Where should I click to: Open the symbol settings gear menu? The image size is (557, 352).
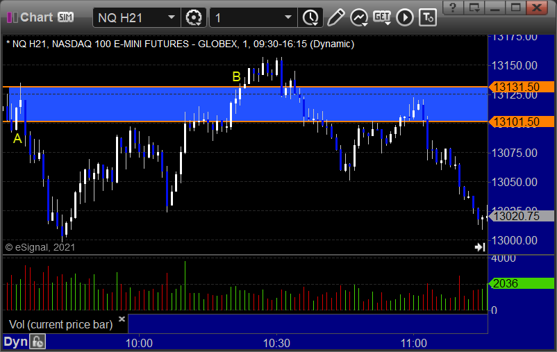click(x=194, y=17)
